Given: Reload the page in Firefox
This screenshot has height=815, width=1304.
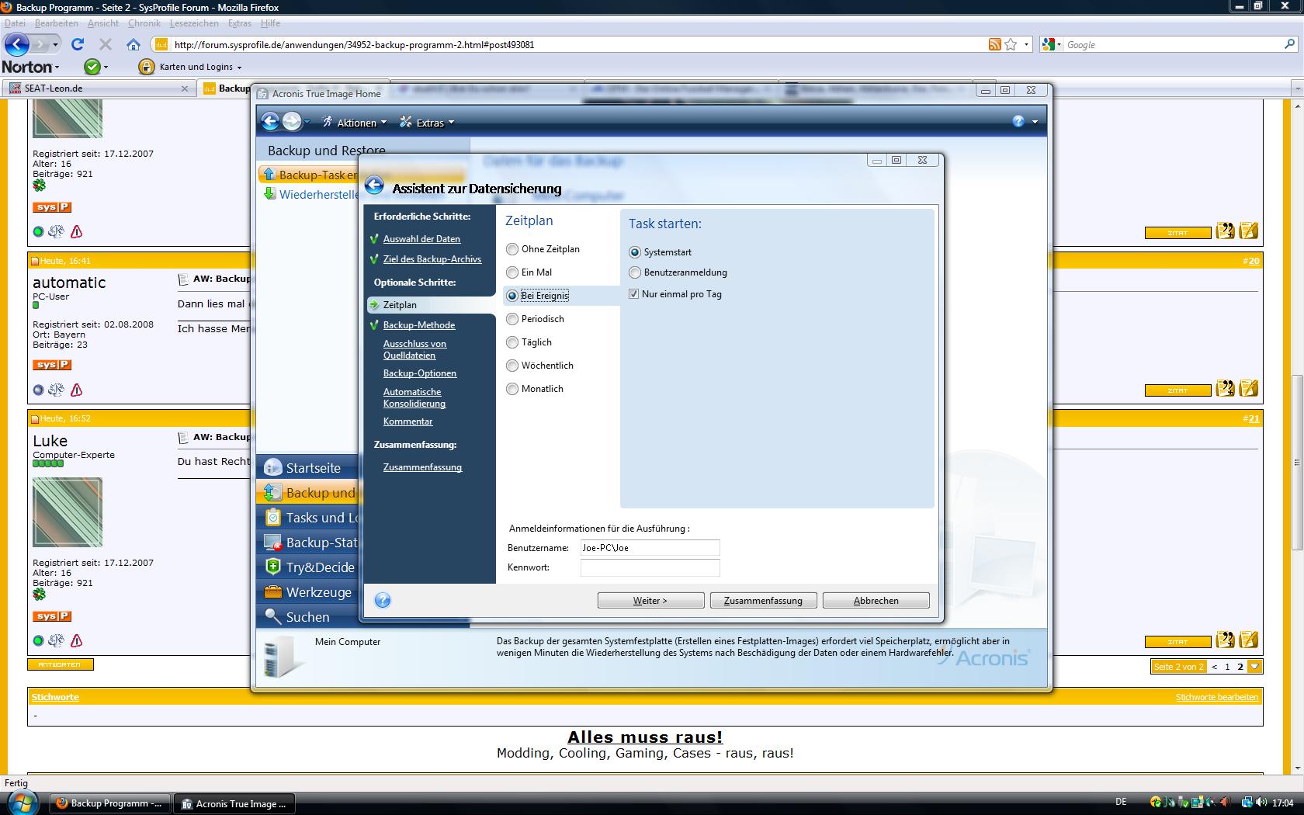Looking at the screenshot, I should click(x=78, y=44).
